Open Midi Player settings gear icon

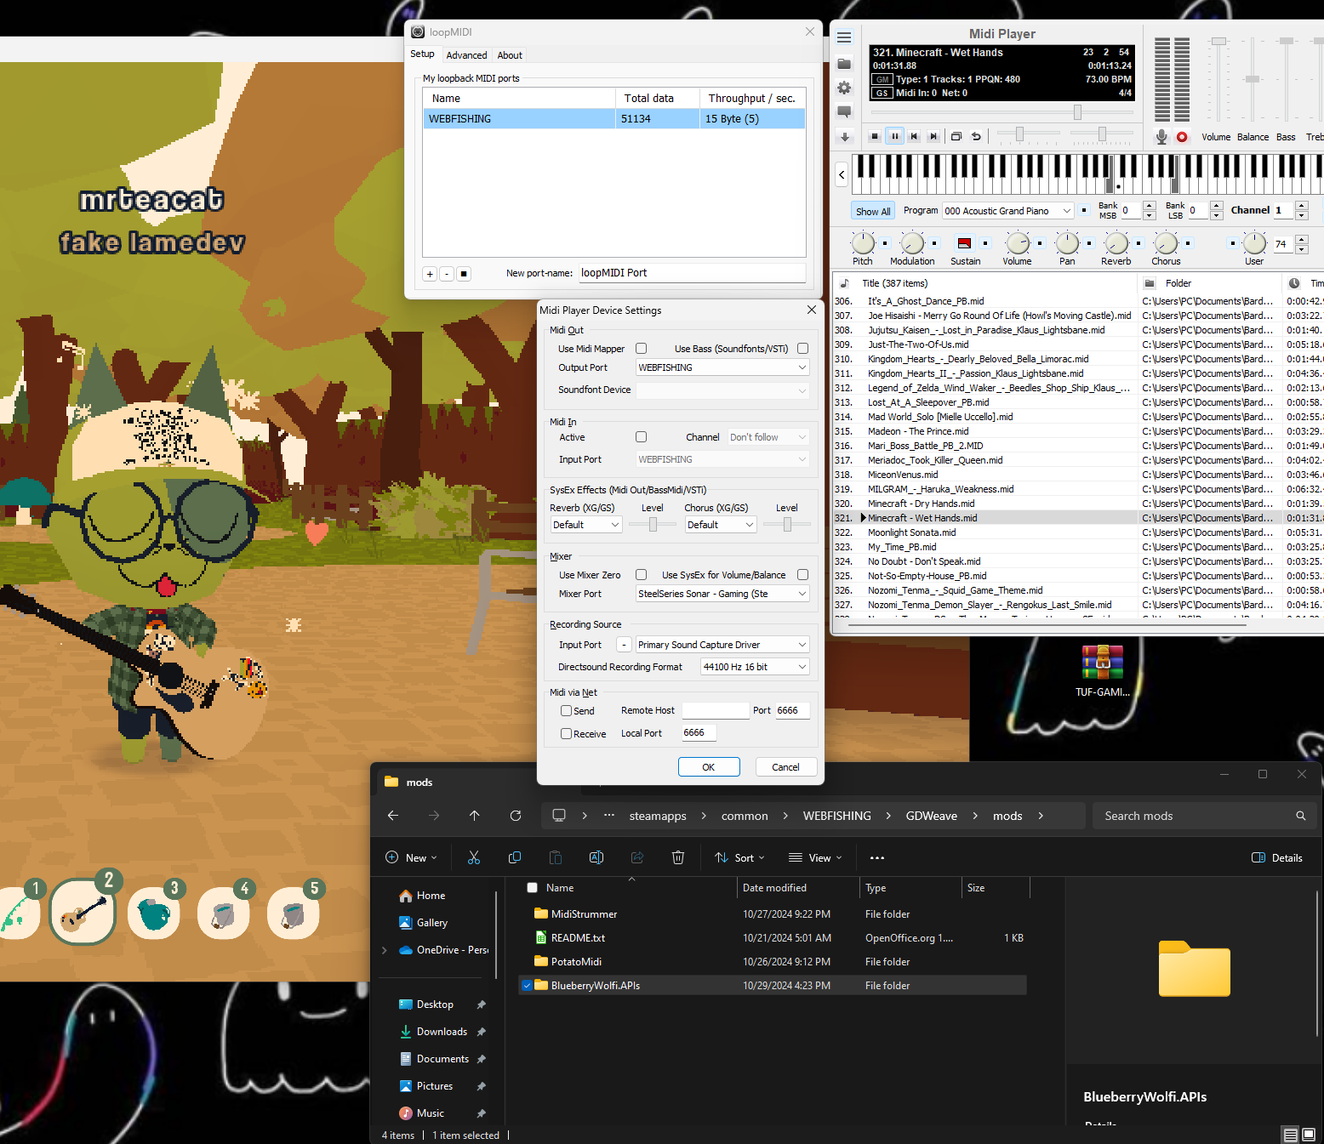(x=844, y=88)
